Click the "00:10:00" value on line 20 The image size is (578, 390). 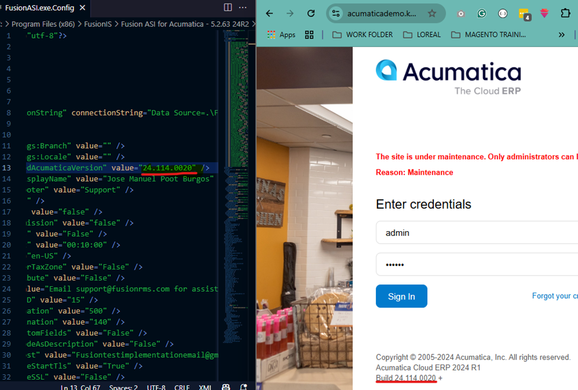pyautogui.click(x=85, y=245)
